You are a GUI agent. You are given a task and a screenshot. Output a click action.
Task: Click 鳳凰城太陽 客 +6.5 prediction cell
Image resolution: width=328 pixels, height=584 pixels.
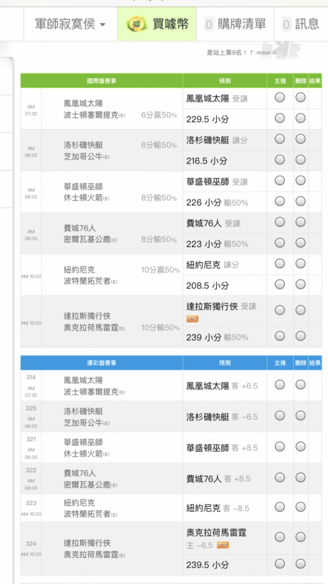click(225, 385)
